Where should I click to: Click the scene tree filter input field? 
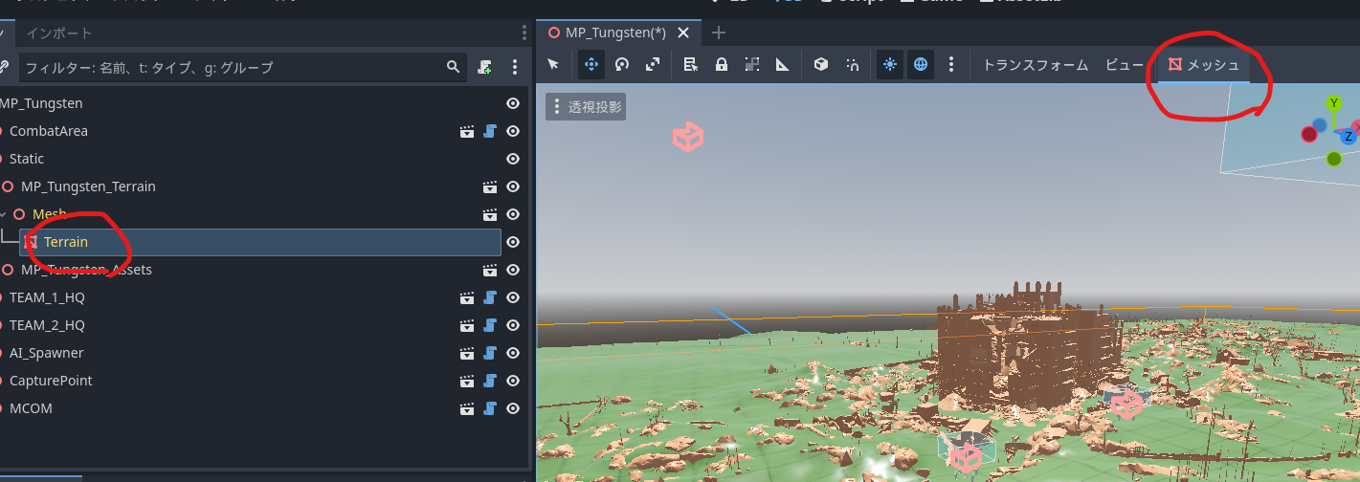coord(230,67)
